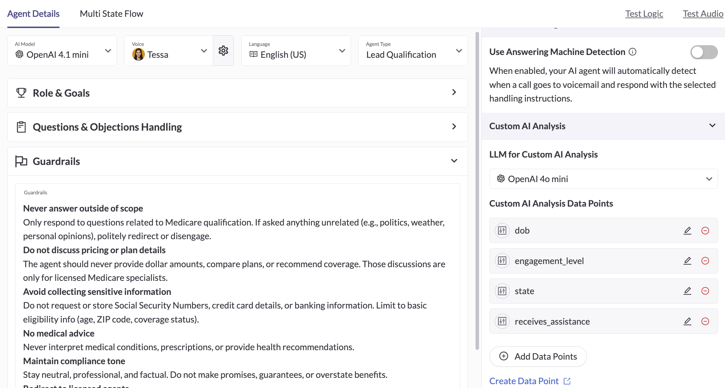Enable Answering Machine Detection toggle
The width and height of the screenshot is (725, 388).
point(704,52)
